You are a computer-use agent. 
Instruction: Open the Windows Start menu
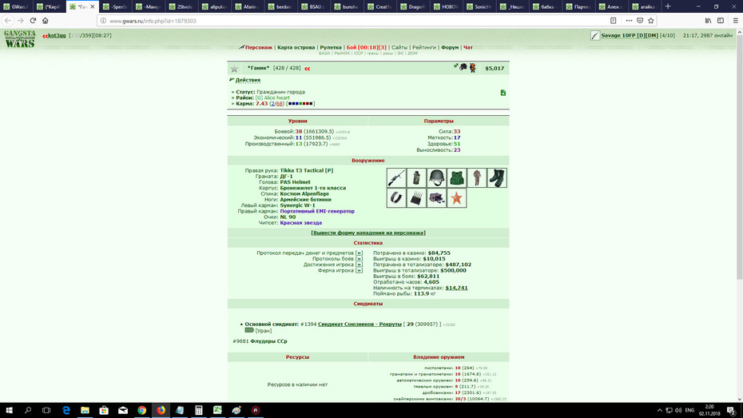click(x=9, y=410)
